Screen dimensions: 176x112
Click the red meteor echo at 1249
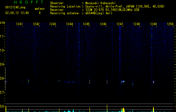click(153, 82)
